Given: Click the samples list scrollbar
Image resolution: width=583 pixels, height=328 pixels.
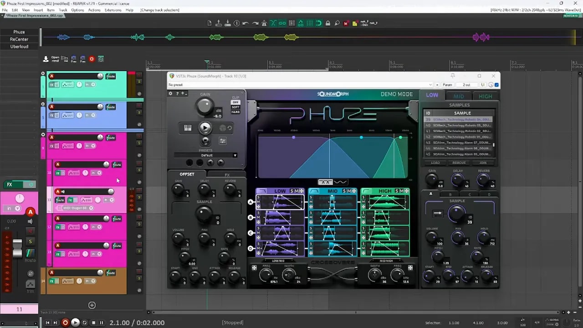Looking at the screenshot, I should pyautogui.click(x=494, y=145).
